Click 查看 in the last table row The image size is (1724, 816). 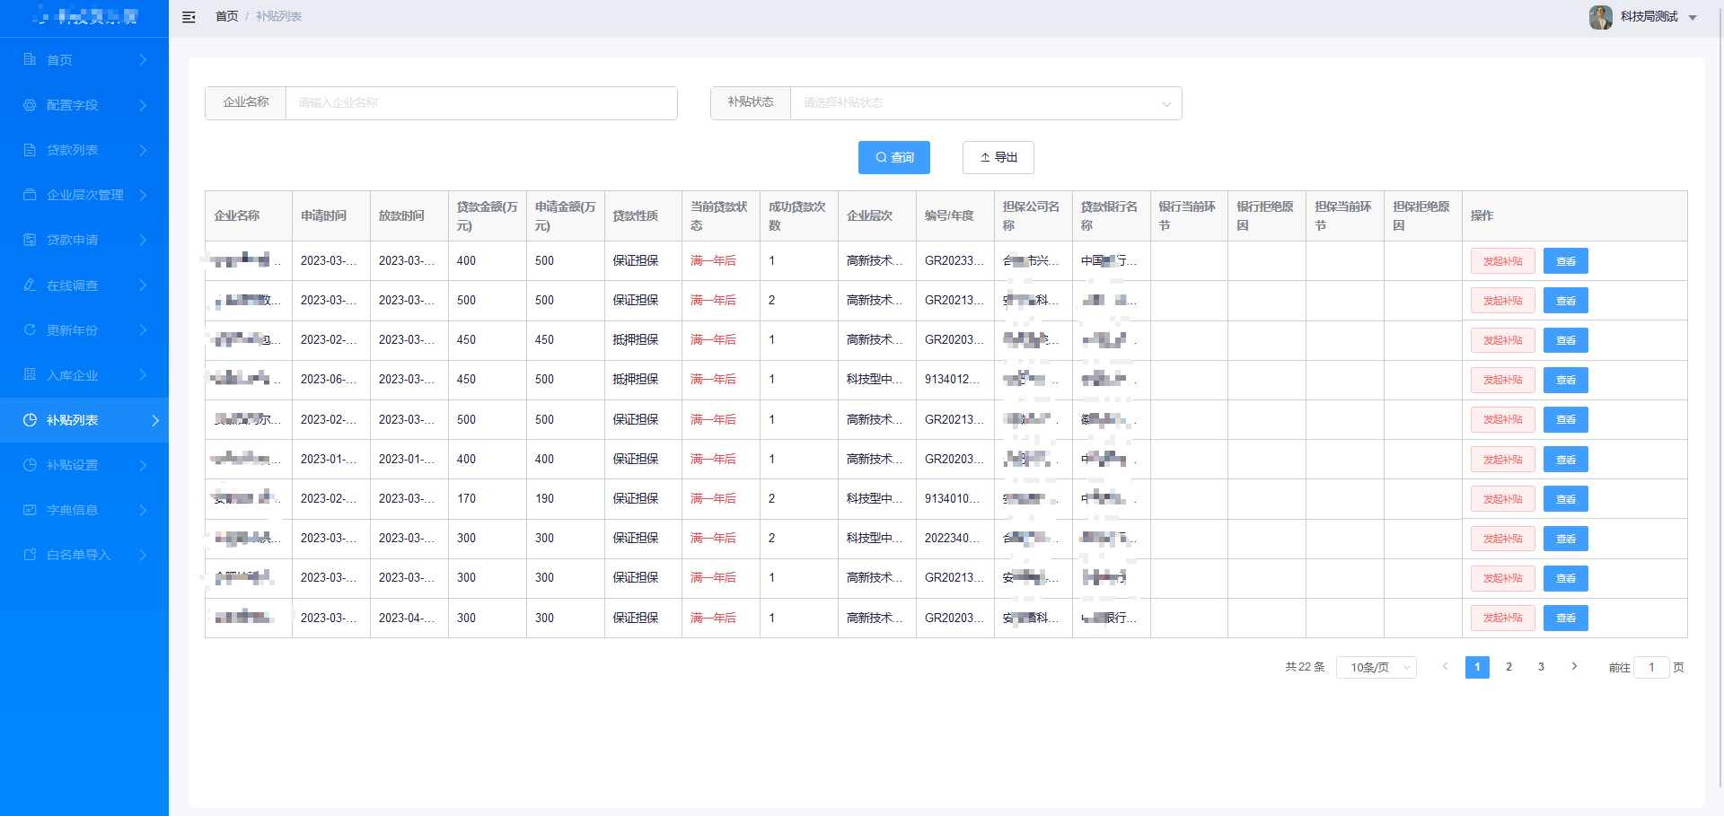click(1565, 618)
